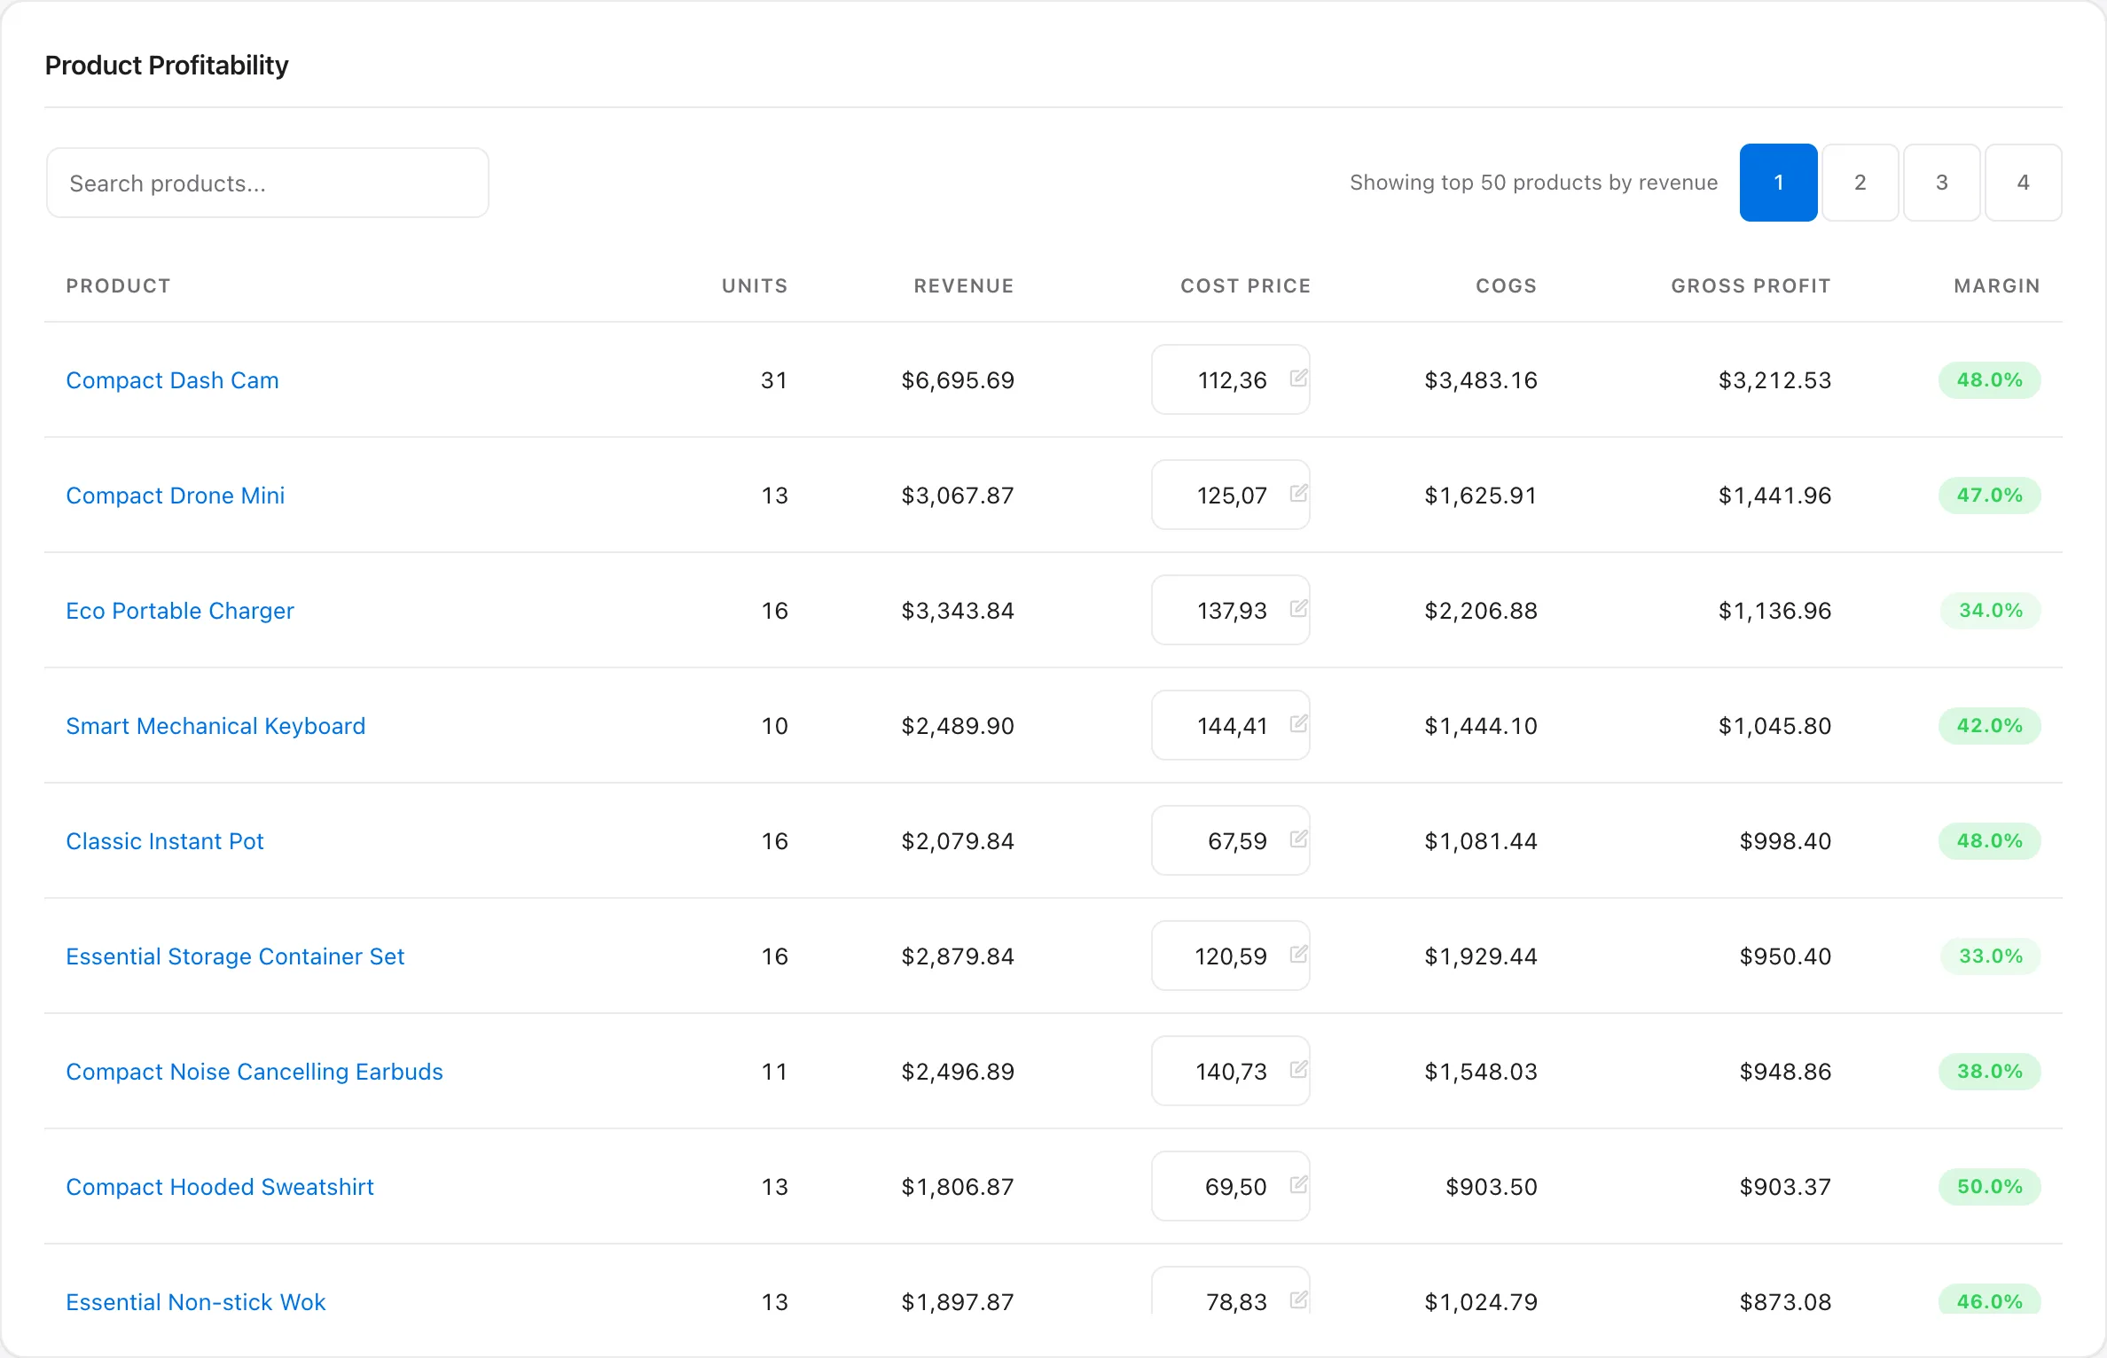Click edit icon for Essential Storage Container Set cost

pos(1298,955)
